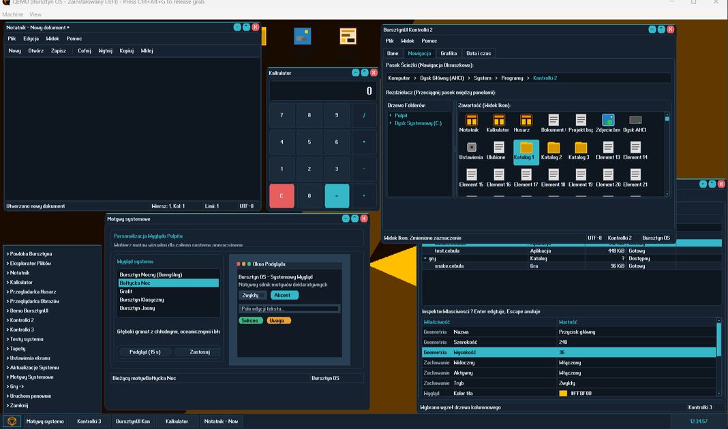Click the red C clear key in Kalkulator

tap(282, 195)
